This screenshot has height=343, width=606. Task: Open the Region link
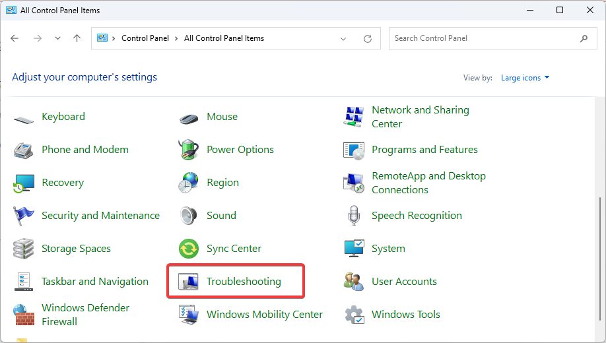click(222, 183)
